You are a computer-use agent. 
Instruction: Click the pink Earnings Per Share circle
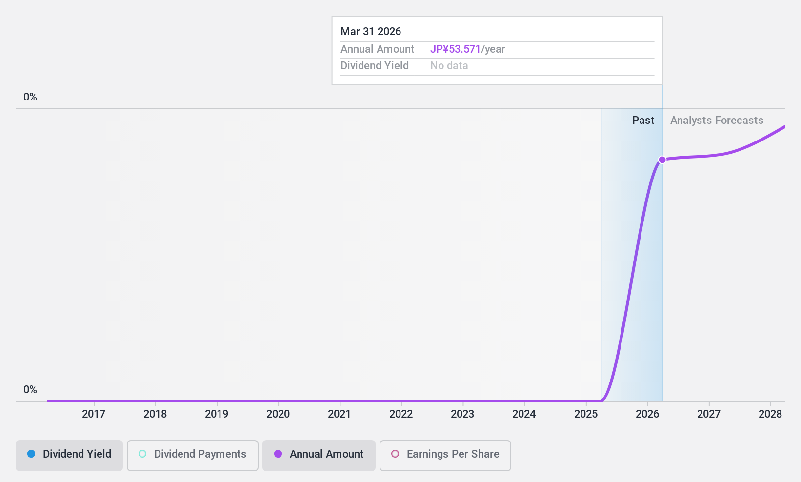click(395, 454)
